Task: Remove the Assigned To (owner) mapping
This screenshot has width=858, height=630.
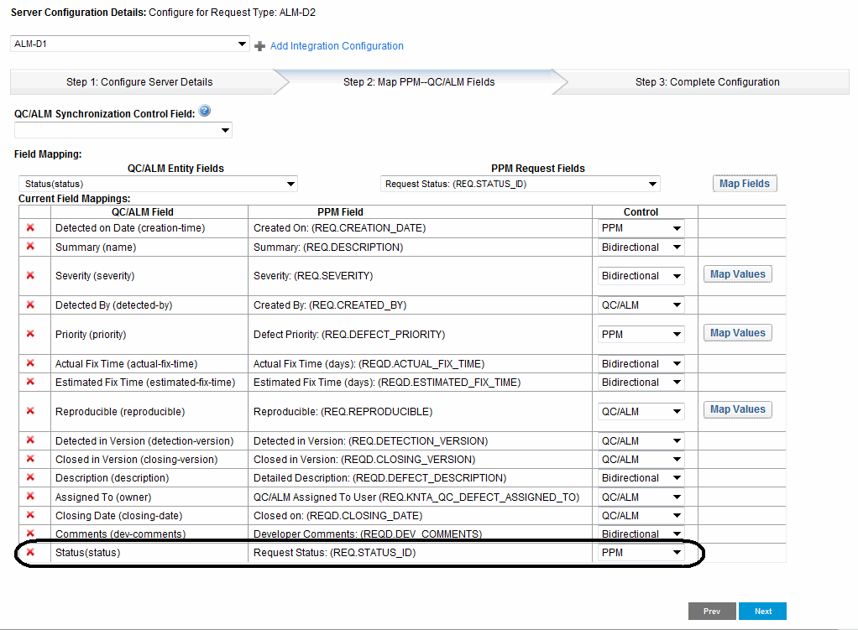Action: [30, 497]
